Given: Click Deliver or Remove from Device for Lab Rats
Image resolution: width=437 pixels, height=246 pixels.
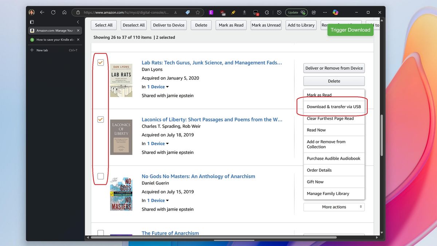Looking at the screenshot, I should (334, 68).
